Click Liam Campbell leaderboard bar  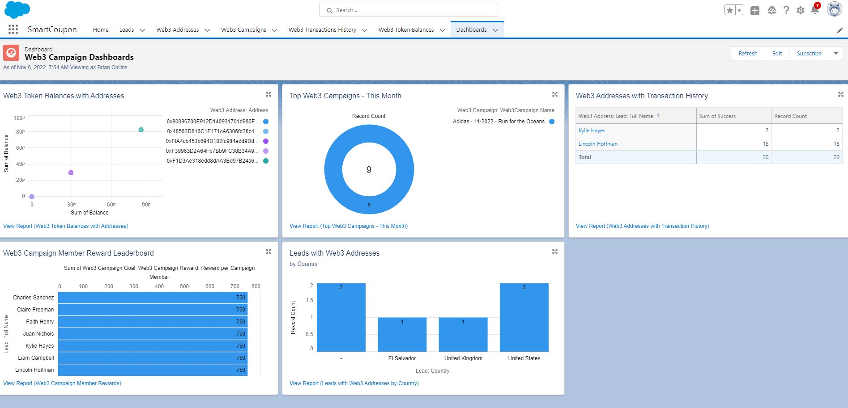[153, 358]
